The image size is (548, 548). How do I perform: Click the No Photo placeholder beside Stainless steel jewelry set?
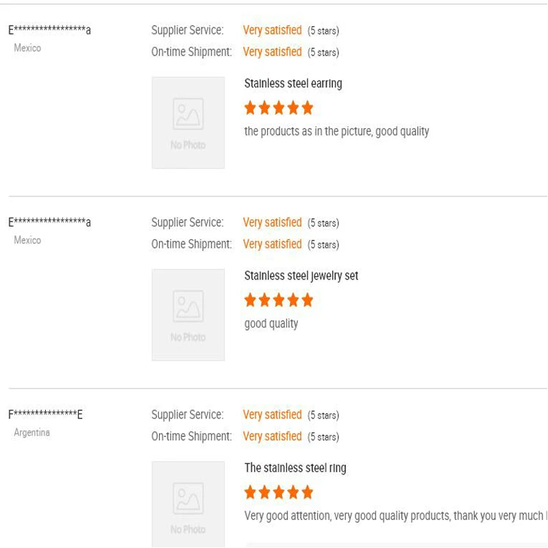click(x=188, y=314)
